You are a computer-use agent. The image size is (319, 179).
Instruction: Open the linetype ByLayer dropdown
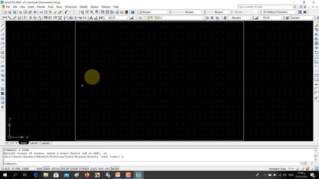pos(187,12)
